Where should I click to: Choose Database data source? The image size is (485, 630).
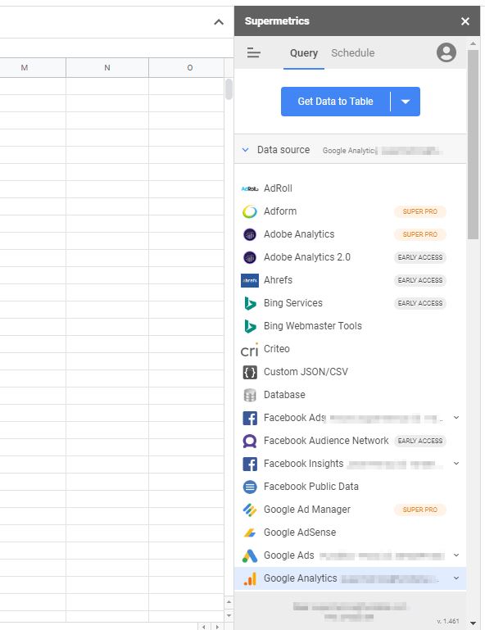coord(350,395)
